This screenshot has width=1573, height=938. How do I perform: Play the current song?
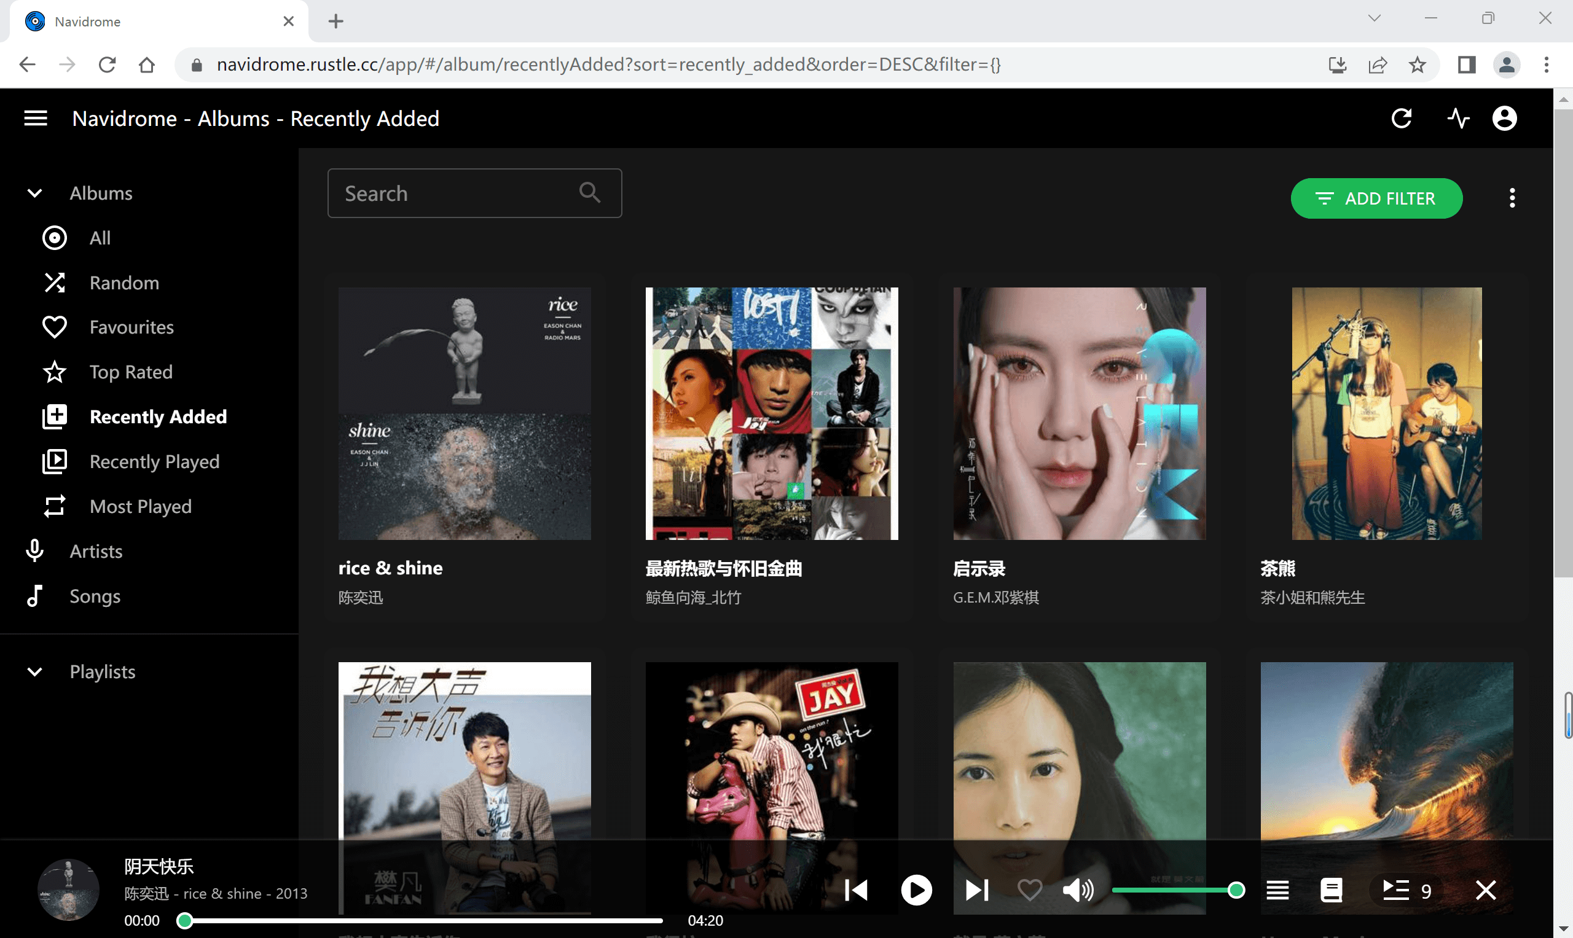pyautogui.click(x=916, y=890)
